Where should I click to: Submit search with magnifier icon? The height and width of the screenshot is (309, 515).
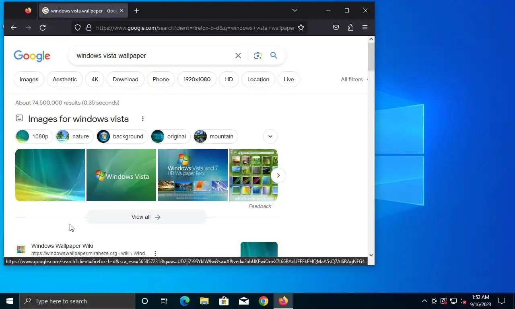pos(274,56)
